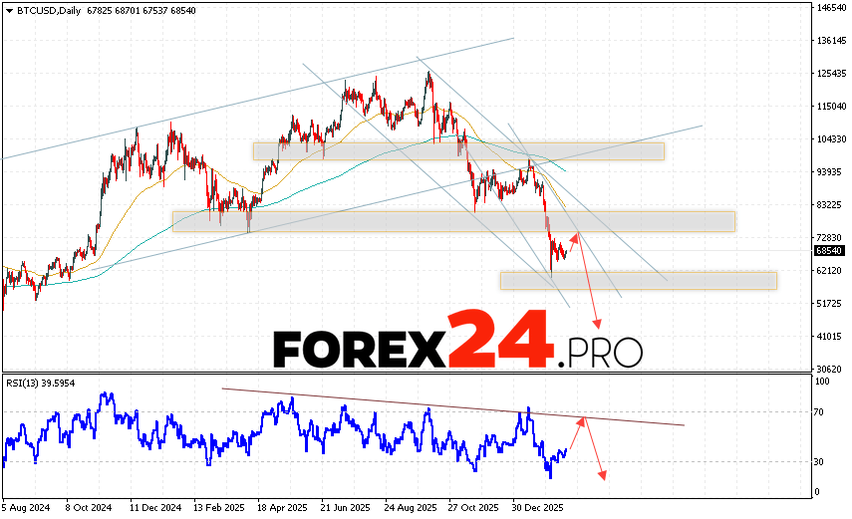
Task: Click the BTCUSD,Daily chart title
Action: tap(46, 8)
